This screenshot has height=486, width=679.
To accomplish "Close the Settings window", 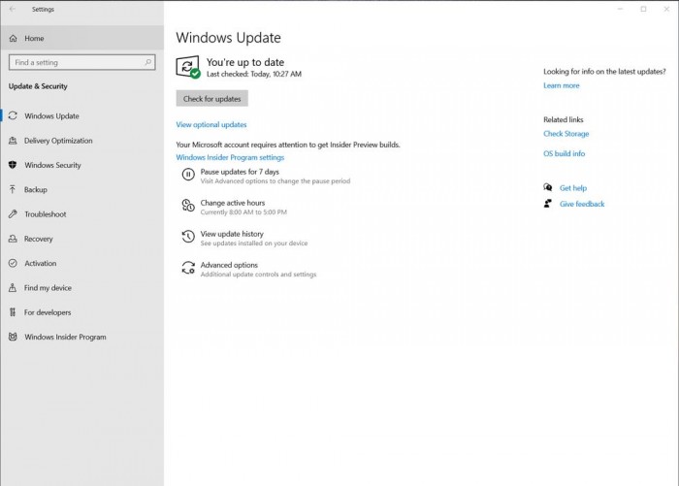I will pyautogui.click(x=667, y=9).
